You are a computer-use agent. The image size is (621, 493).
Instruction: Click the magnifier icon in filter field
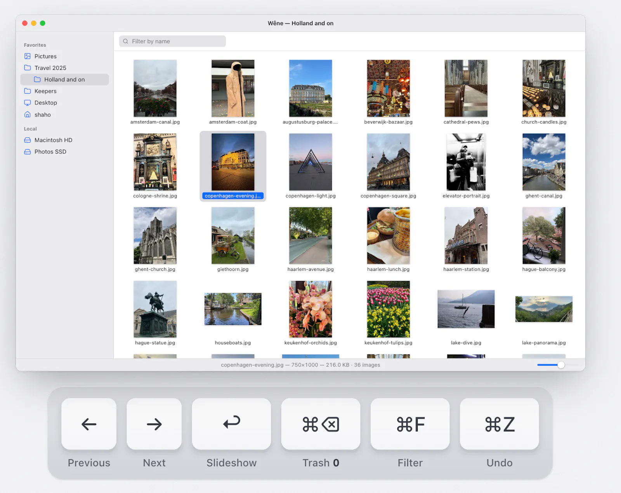pyautogui.click(x=126, y=41)
